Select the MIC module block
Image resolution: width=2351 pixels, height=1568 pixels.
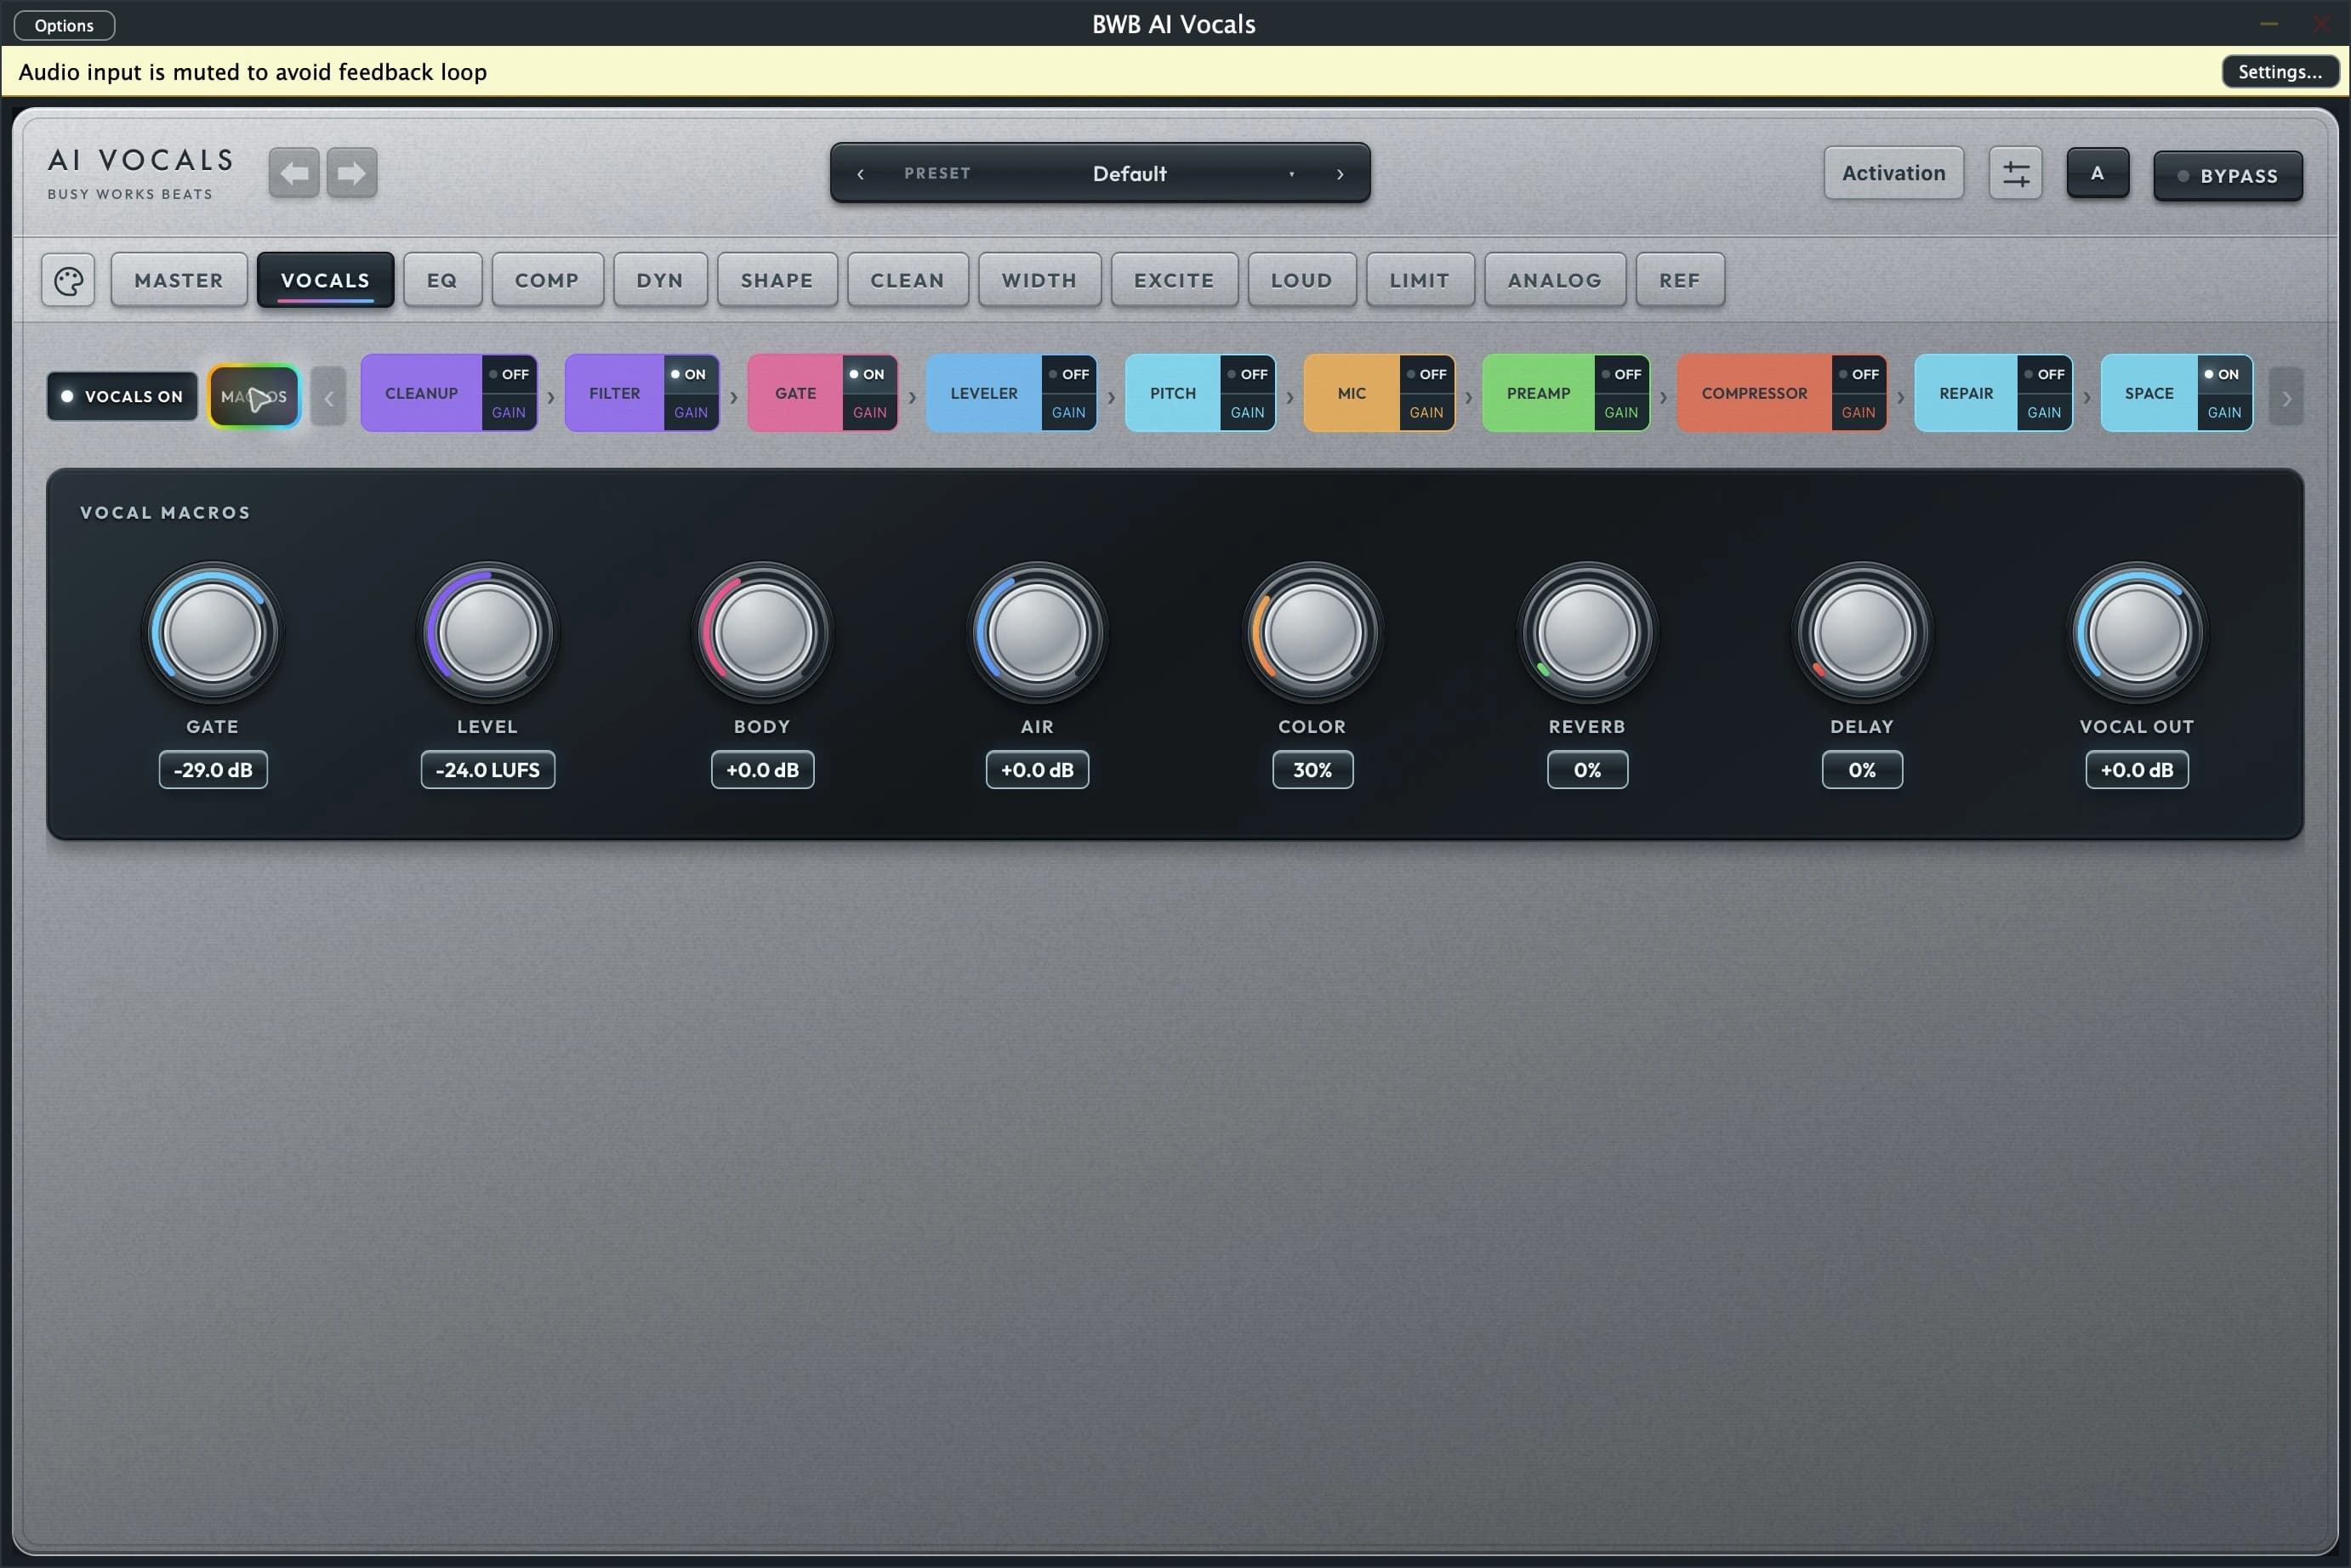(x=1351, y=393)
